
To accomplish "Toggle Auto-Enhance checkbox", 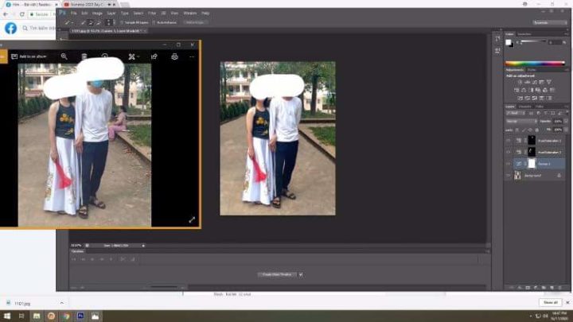I will 154,22.
